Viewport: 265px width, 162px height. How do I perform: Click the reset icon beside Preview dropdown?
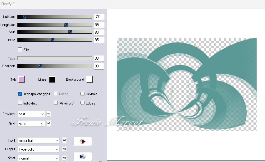coord(48,114)
